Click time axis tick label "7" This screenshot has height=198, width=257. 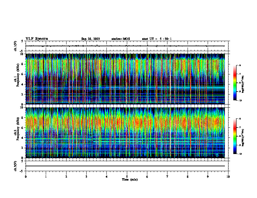(x=167, y=177)
